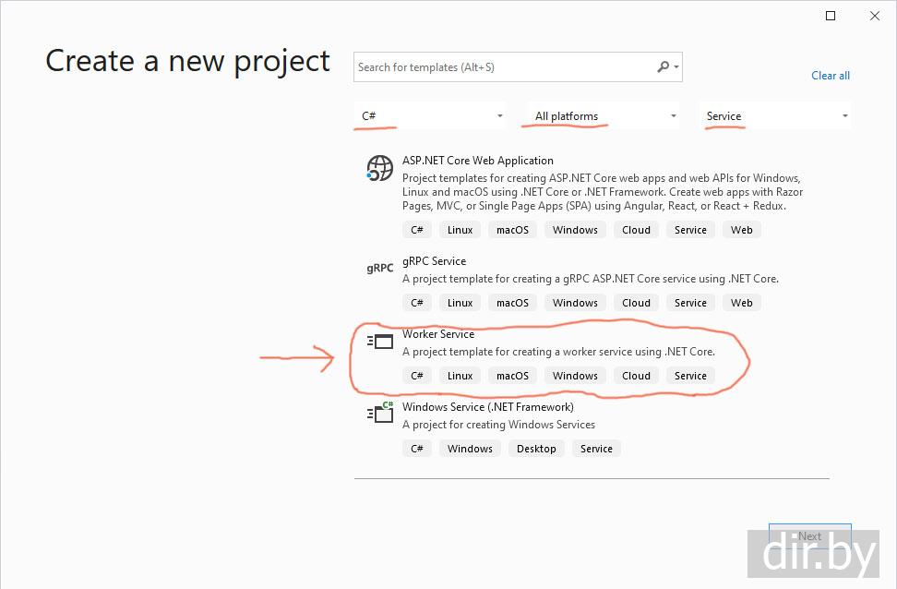Expand search options arrow beside magnifier
The height and width of the screenshot is (589, 897).
click(x=676, y=67)
